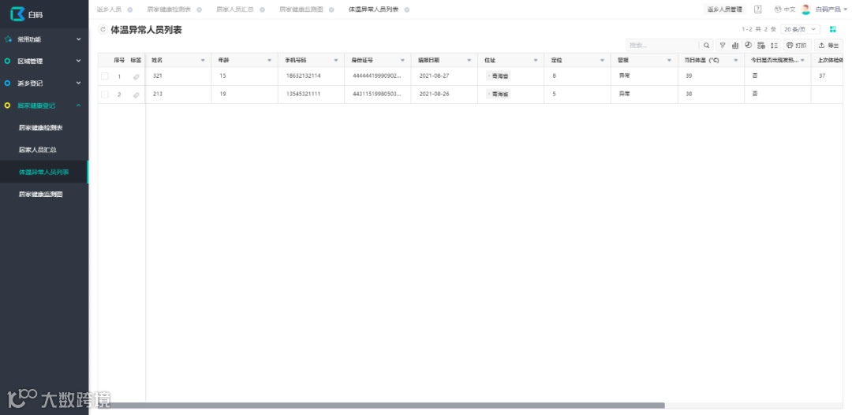Select 体温异常人员列表 in the sidebar
The height and width of the screenshot is (415, 852).
(x=44, y=172)
